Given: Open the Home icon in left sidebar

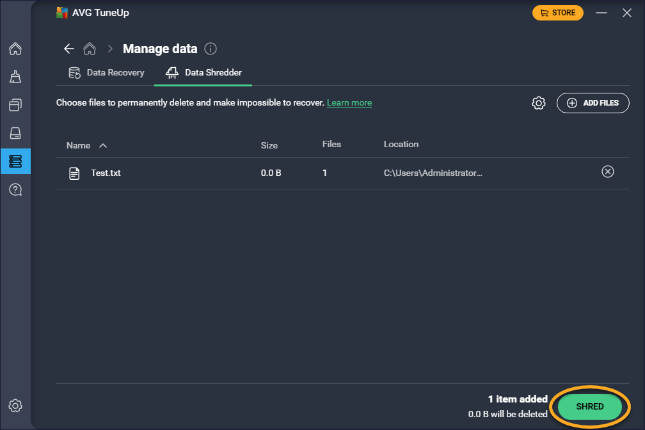Looking at the screenshot, I should coord(15,49).
